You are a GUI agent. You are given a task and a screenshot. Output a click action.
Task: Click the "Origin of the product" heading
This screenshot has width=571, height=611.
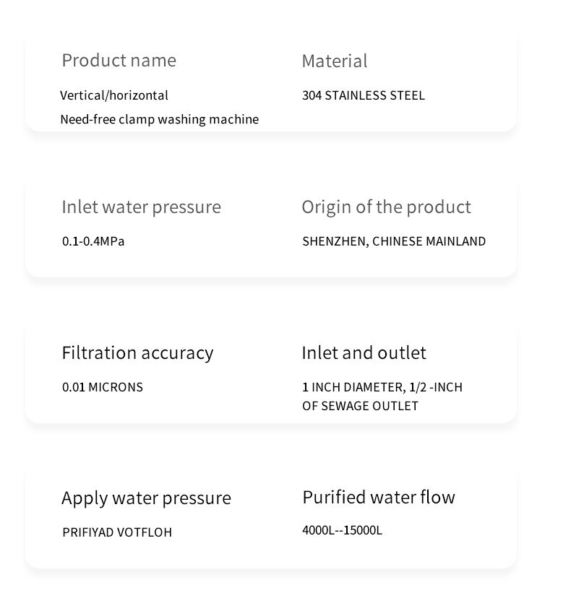pyautogui.click(x=386, y=207)
